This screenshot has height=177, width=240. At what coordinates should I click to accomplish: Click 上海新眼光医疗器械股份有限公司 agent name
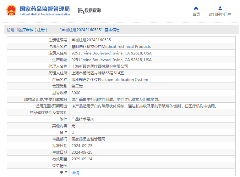click(100, 66)
